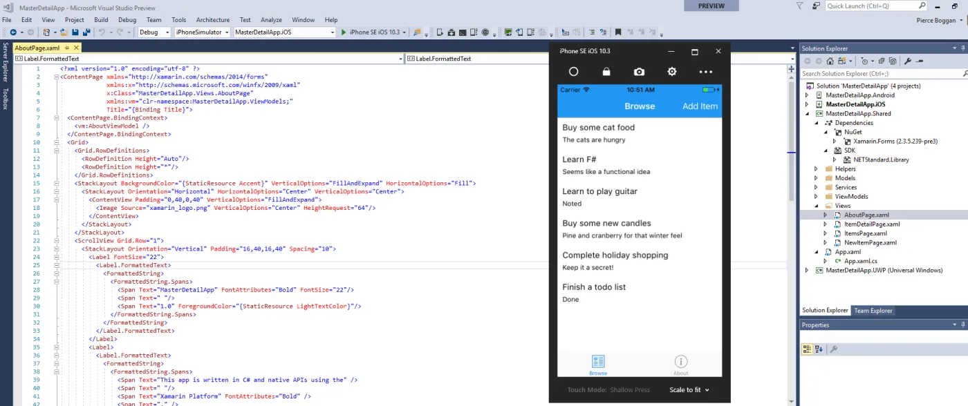The image size is (968, 406).
Task: Expand the MasterDetailApp.UWP project node
Action: pos(807,270)
